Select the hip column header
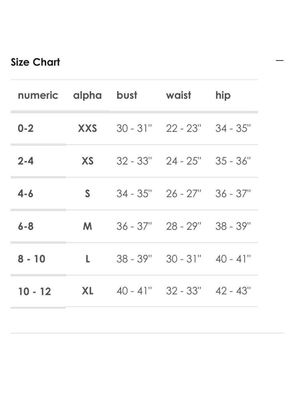Image resolution: width=295 pixels, height=393 pixels. tap(223, 96)
